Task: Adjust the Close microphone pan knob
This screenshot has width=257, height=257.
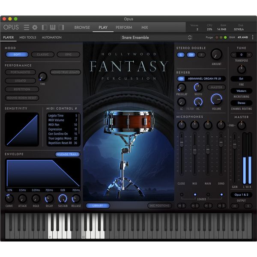Action: click(x=182, y=125)
